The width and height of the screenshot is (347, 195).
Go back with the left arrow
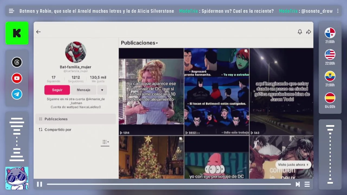click(x=38, y=32)
